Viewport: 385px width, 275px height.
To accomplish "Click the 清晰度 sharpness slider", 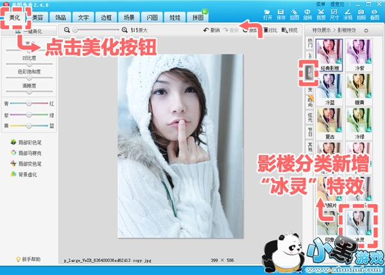I will click(30, 91).
